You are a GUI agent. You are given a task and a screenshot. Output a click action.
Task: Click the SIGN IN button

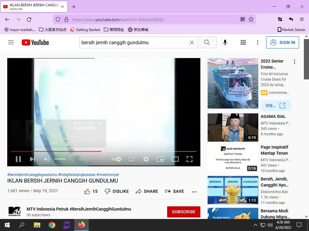282,42
